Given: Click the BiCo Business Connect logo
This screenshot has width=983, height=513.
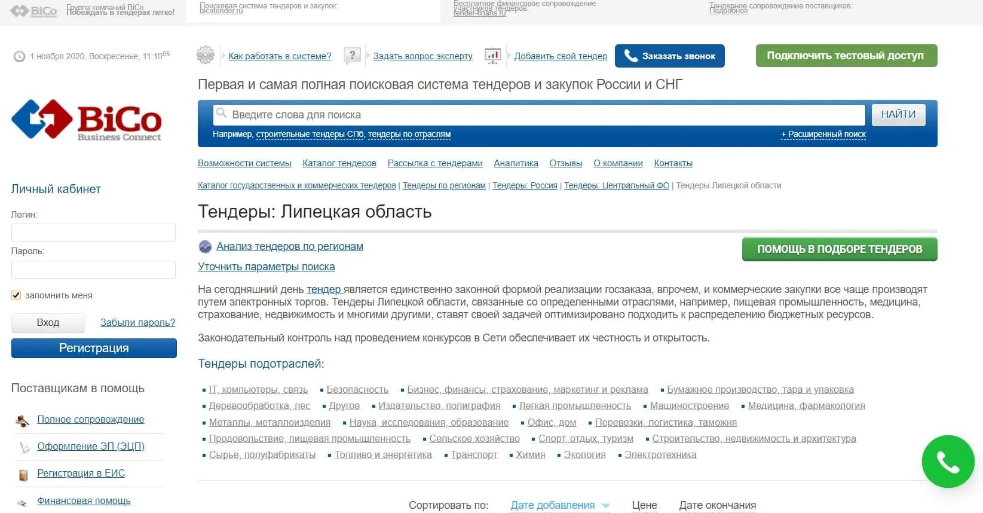Looking at the screenshot, I should click(87, 120).
